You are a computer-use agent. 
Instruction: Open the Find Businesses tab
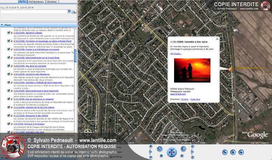coord(36,2)
